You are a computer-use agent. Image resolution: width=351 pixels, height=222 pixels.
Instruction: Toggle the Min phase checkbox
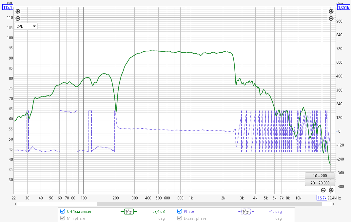(63, 218)
